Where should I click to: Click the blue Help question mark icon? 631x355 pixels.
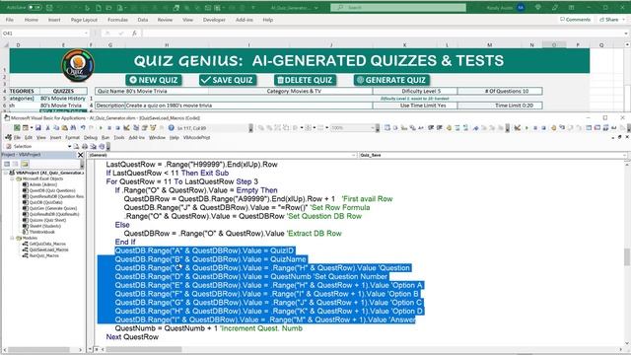(x=171, y=127)
